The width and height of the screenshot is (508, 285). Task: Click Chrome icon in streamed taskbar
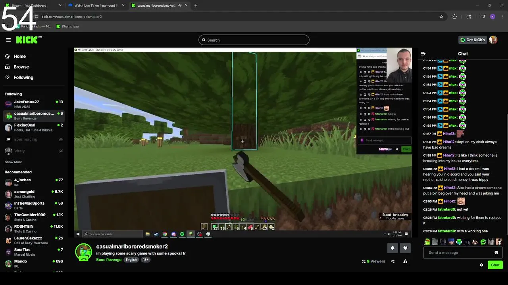pyautogui.click(x=165, y=234)
